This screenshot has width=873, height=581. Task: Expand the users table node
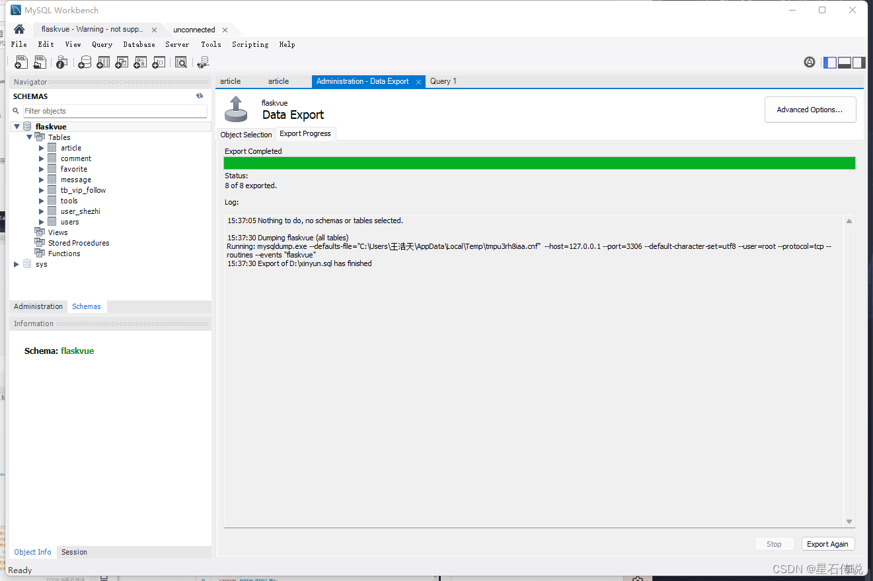42,222
